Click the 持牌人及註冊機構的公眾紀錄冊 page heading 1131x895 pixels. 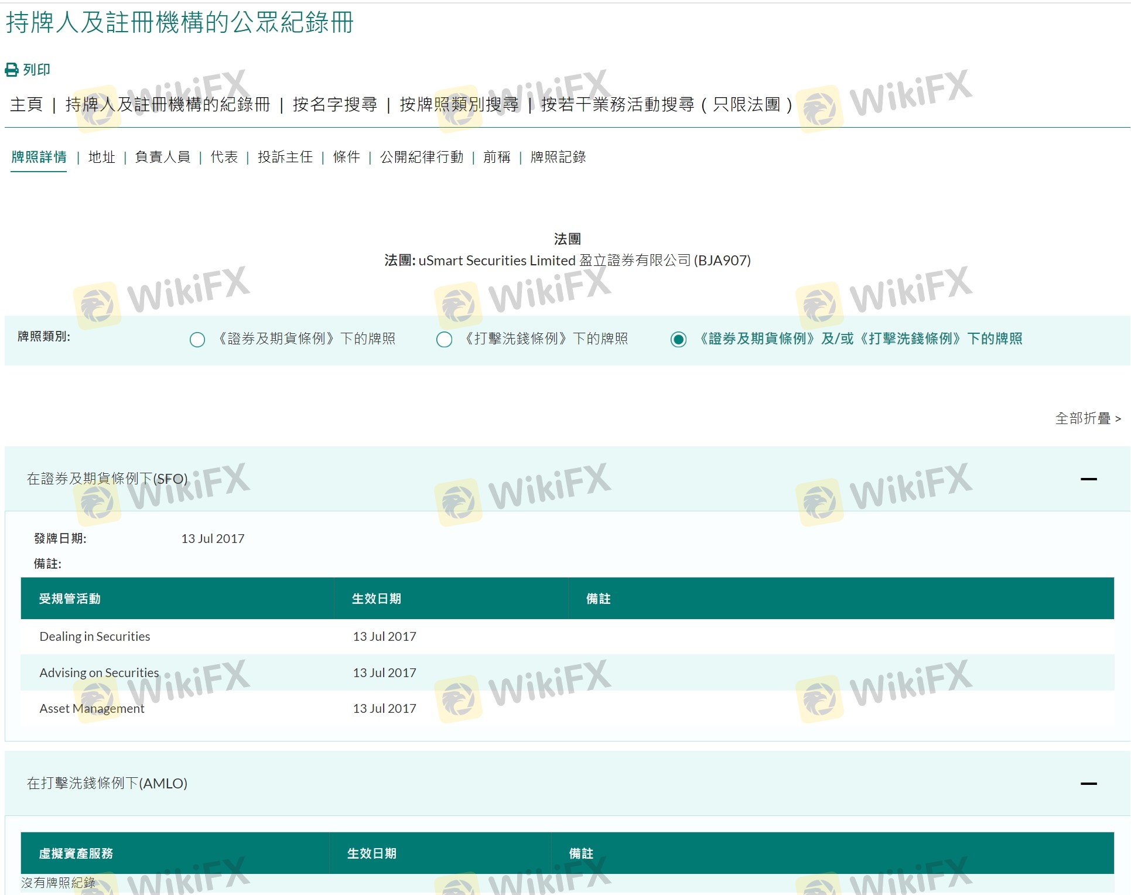click(180, 23)
